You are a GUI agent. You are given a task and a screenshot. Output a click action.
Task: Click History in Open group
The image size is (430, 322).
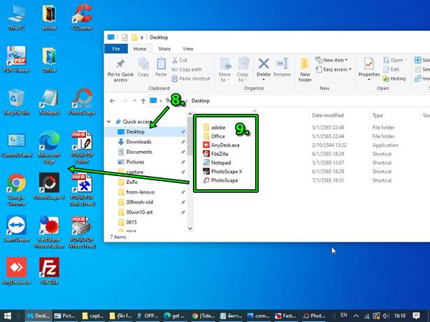click(x=394, y=79)
